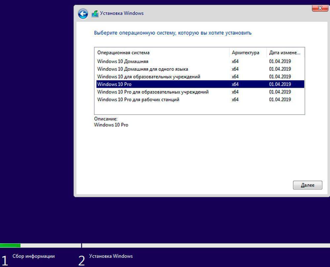Click step 1 "Сбор информации" label

pos(34,256)
